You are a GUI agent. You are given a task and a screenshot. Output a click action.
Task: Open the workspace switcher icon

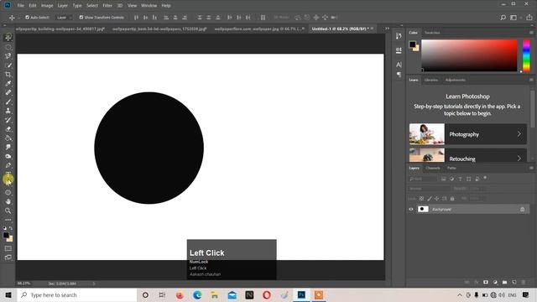click(514, 18)
